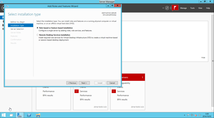The width and height of the screenshot is (214, 118).
Task: Open BPA results in All Servers tile
Action: coord(122,99)
